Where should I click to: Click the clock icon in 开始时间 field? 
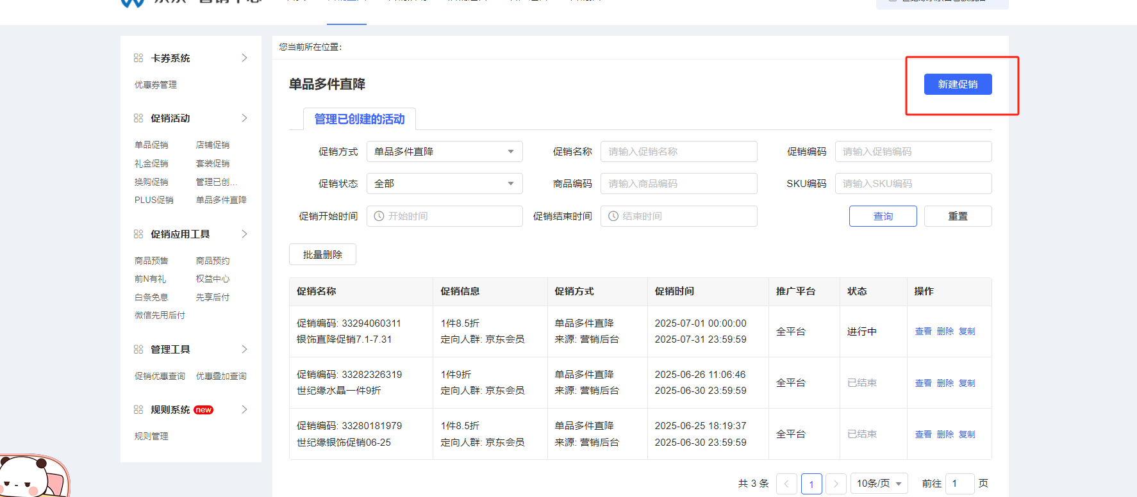(x=379, y=216)
